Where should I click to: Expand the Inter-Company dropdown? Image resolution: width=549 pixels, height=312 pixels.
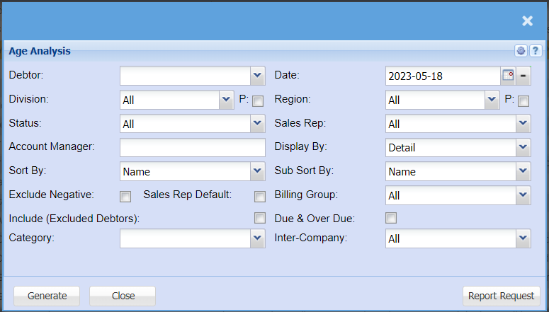pyautogui.click(x=523, y=238)
